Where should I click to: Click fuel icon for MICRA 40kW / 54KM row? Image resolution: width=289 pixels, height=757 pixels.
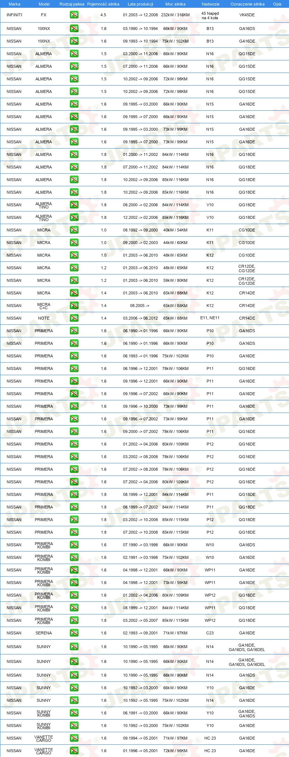(x=74, y=230)
